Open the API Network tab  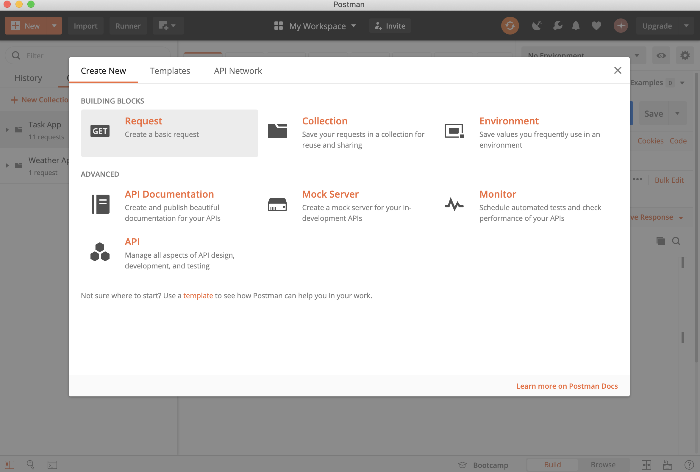tap(237, 71)
